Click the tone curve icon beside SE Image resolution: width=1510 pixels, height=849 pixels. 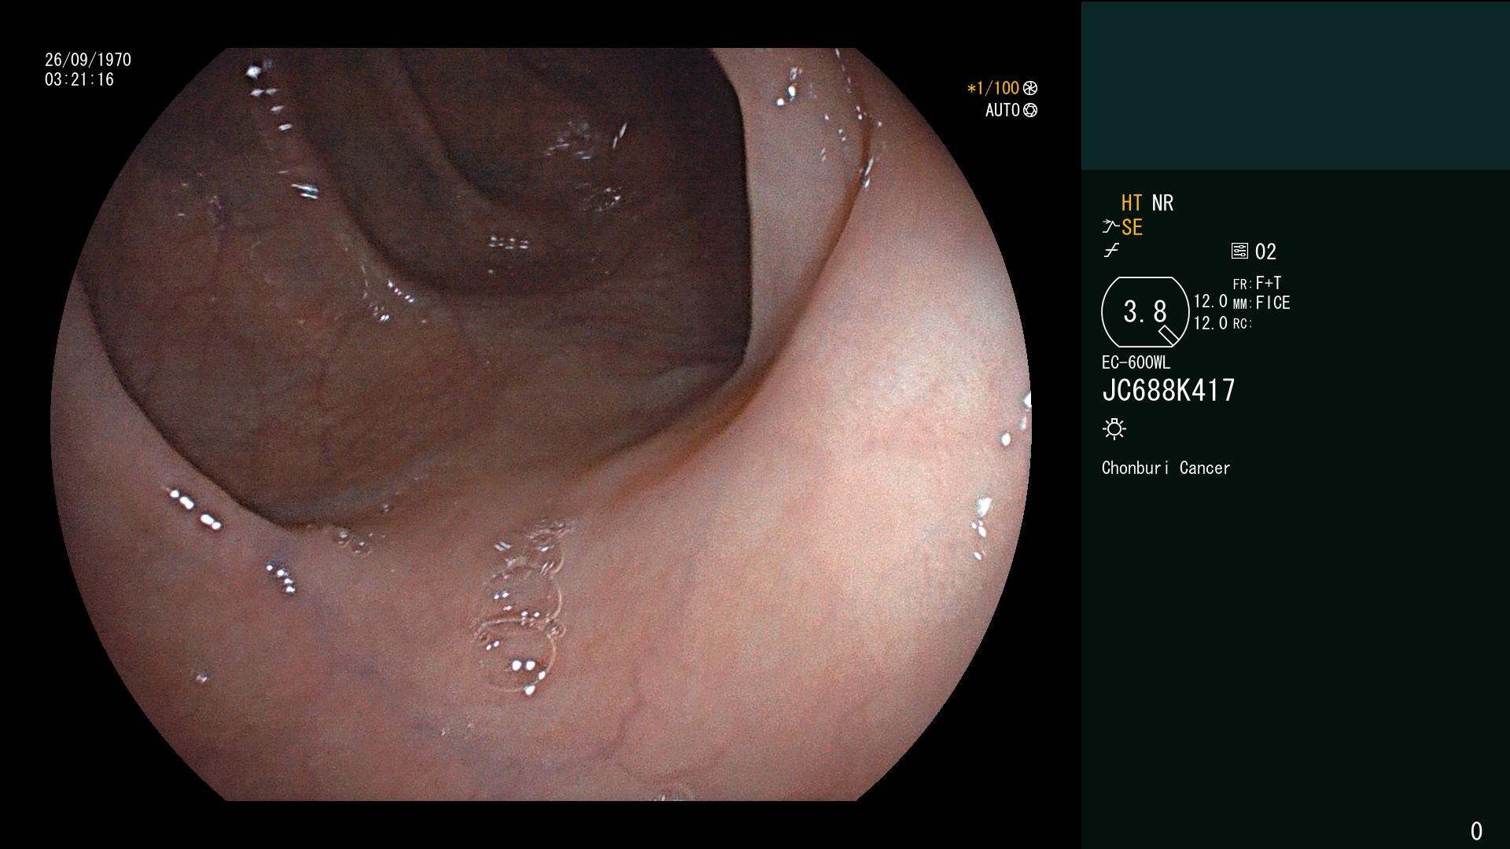point(1110,227)
